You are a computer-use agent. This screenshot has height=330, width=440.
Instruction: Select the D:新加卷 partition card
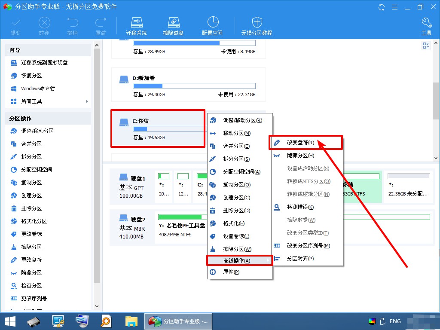[189, 85]
